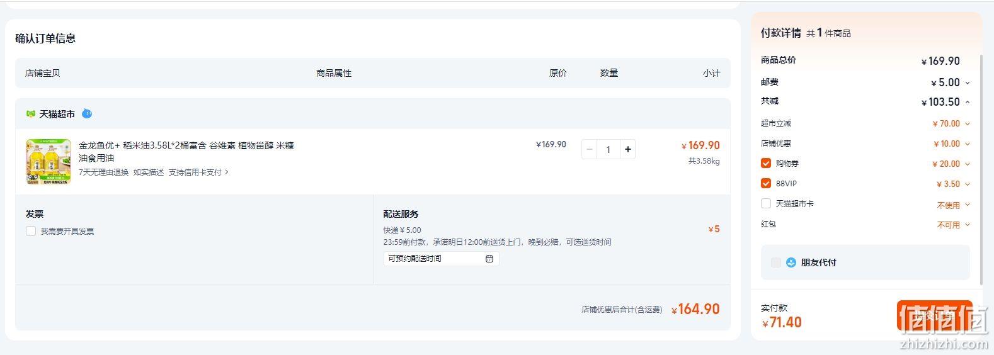Click the 店铺宝贝 column header
This screenshot has height=355, width=994.
tap(43, 73)
